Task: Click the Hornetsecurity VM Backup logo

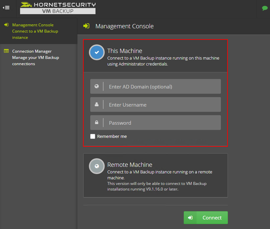Action: (x=58, y=8)
